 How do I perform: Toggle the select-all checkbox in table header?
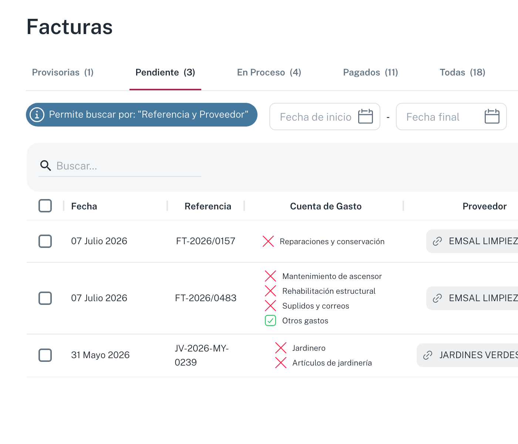point(45,206)
